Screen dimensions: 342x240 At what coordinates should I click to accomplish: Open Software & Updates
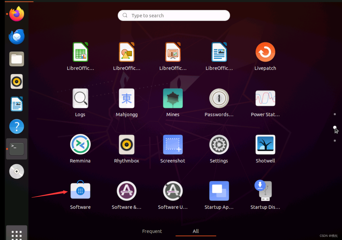(x=127, y=191)
